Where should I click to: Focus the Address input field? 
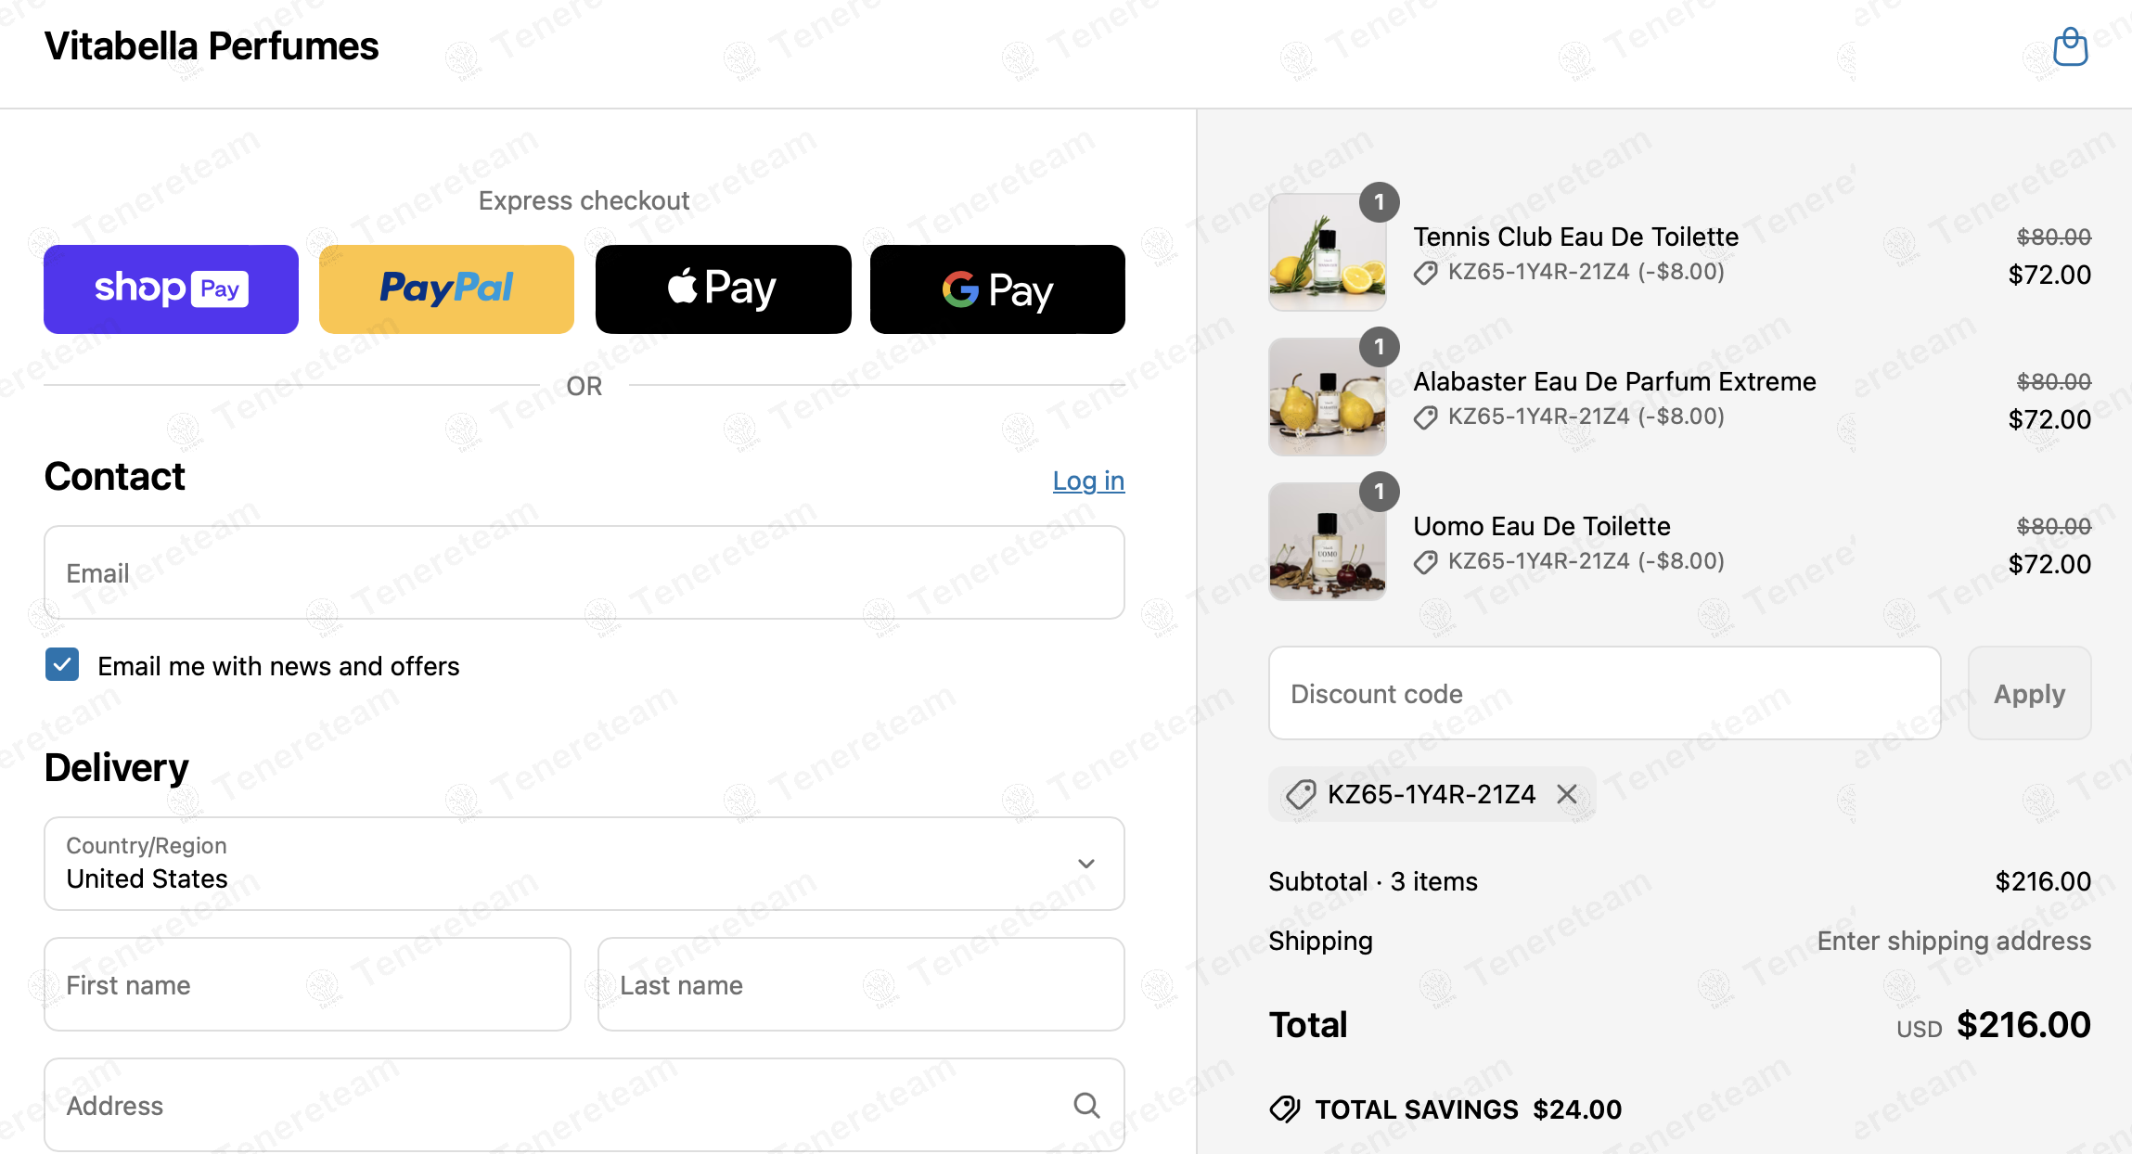click(x=584, y=1105)
